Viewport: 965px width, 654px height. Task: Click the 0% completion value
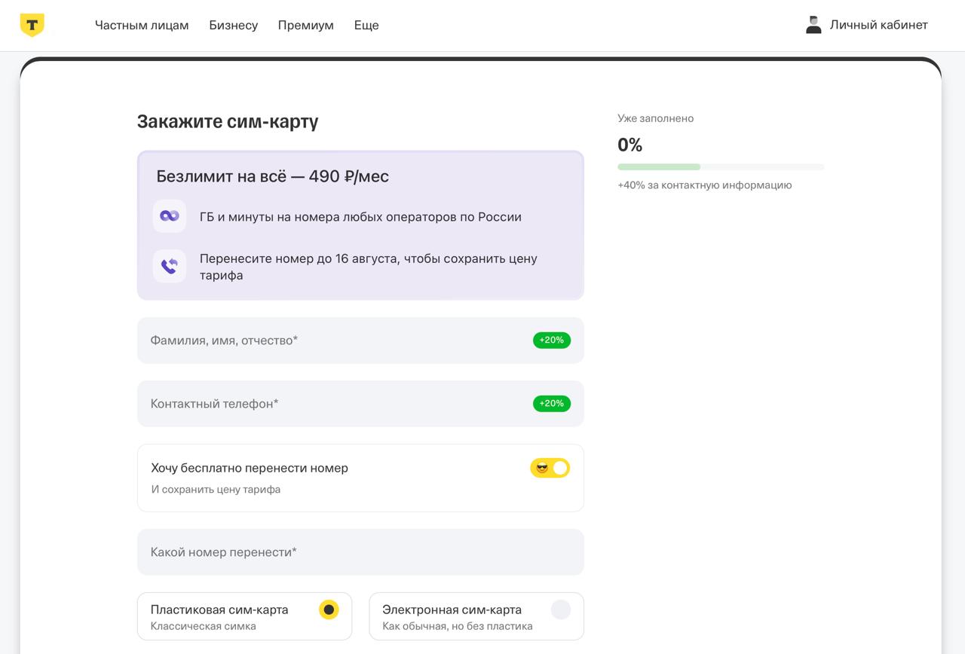630,145
